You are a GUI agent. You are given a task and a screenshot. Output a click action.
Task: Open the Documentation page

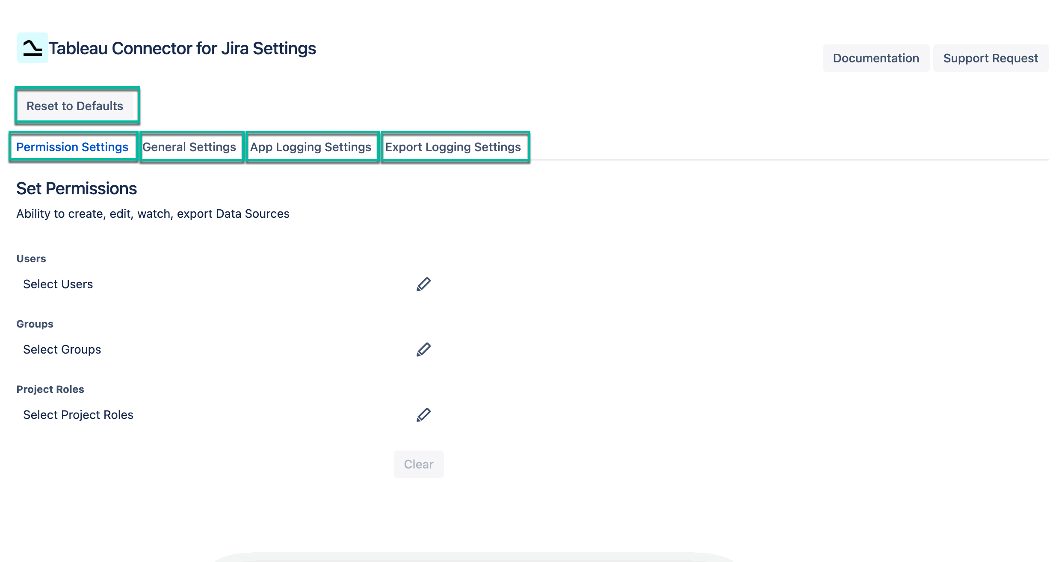click(x=876, y=58)
